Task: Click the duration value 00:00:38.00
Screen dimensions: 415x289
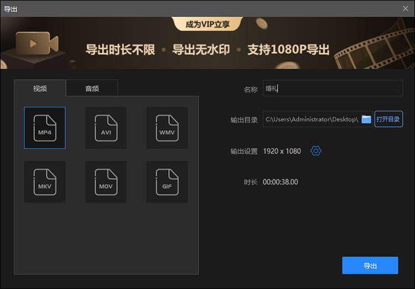Action: click(x=281, y=182)
